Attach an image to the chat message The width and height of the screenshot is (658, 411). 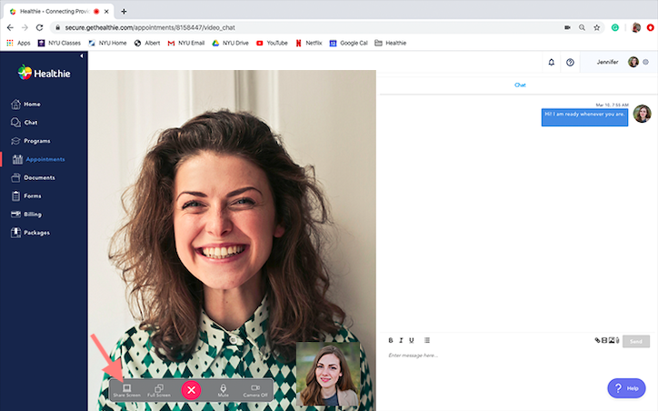[x=612, y=340]
